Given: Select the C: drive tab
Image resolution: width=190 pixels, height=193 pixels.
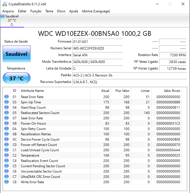Looking at the screenshot, I should click(12, 20).
